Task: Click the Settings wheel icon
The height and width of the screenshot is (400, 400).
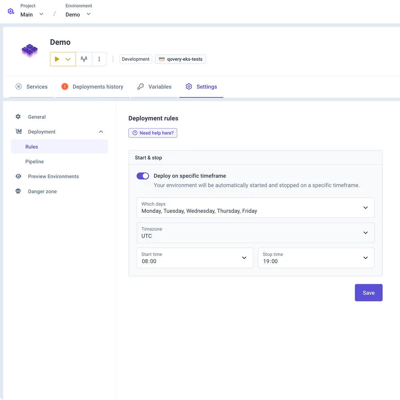Action: pyautogui.click(x=189, y=87)
